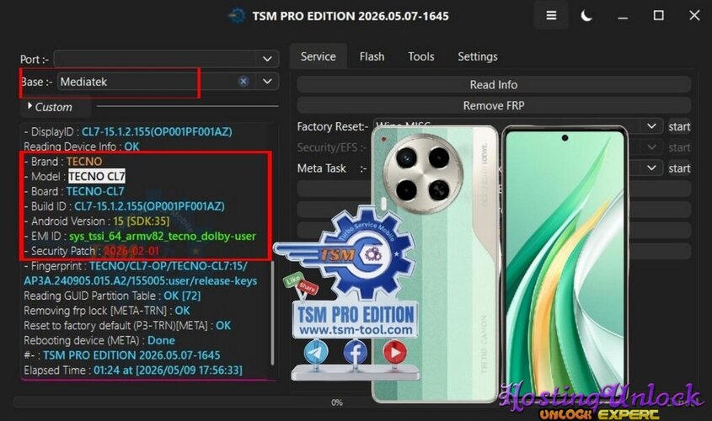This screenshot has height=421, width=712.
Task: Open the Security/EFS dropdown arrow
Action: pyautogui.click(x=651, y=147)
